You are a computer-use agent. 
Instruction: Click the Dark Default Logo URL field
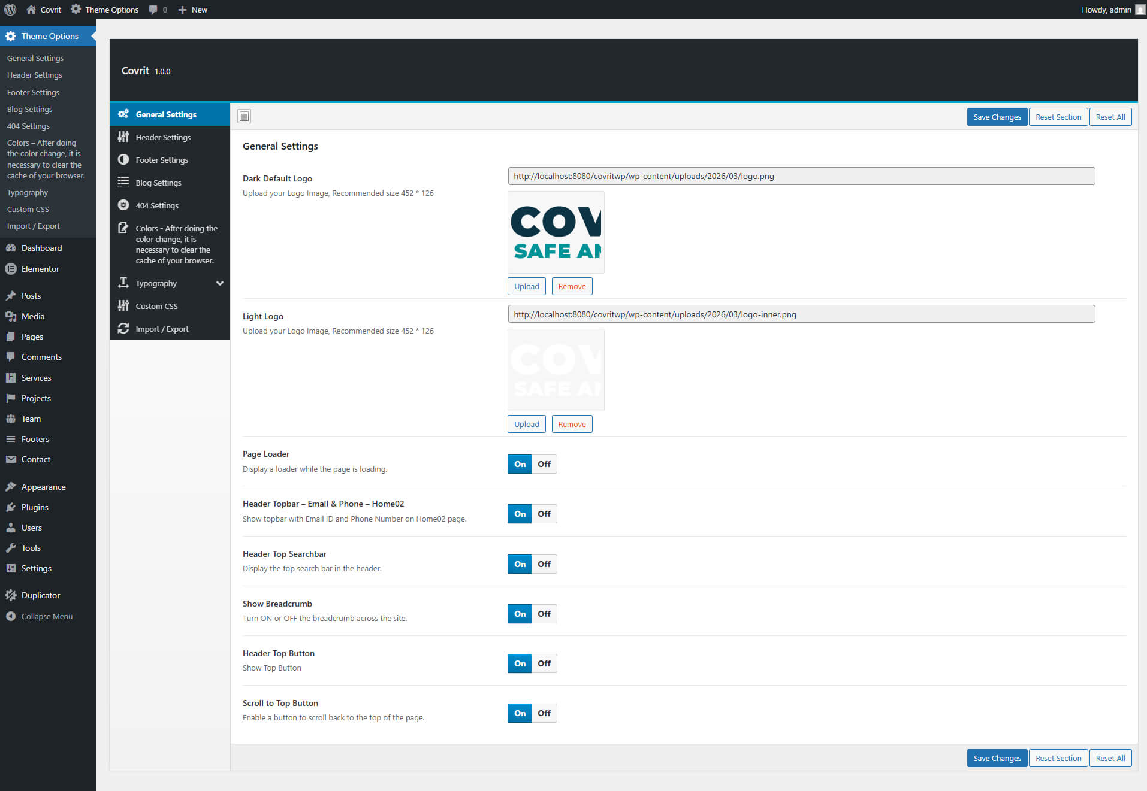pyautogui.click(x=801, y=176)
